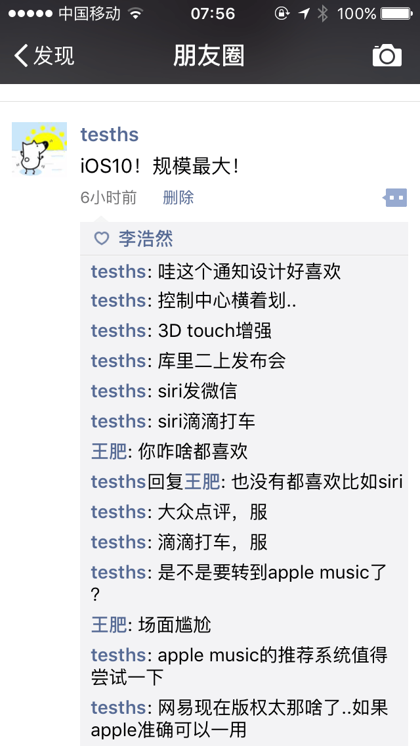Viewport: 420px width, 746px height.
Task: Open the comment bubble action button
Action: [395, 198]
